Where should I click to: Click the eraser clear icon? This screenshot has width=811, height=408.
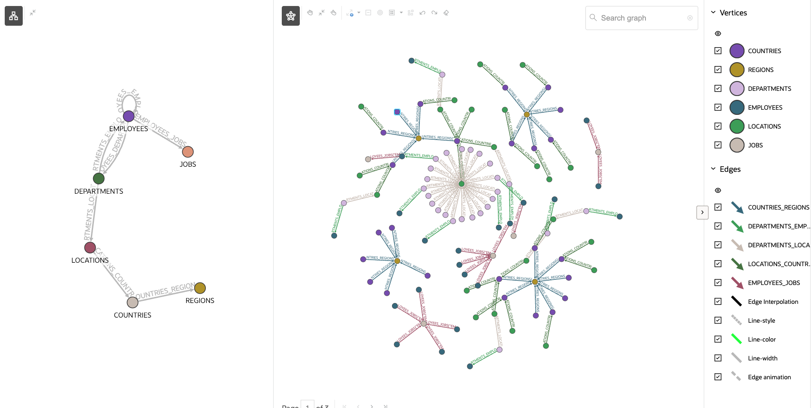(x=446, y=13)
